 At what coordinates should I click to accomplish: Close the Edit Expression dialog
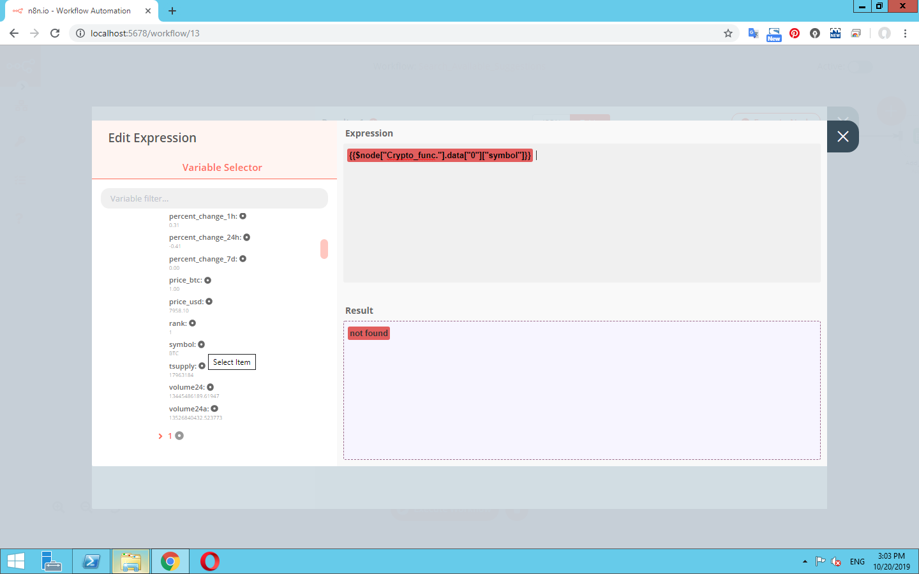(842, 136)
